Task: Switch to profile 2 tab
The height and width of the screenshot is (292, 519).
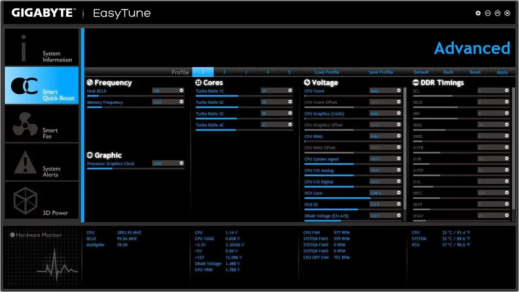Action: [x=224, y=72]
